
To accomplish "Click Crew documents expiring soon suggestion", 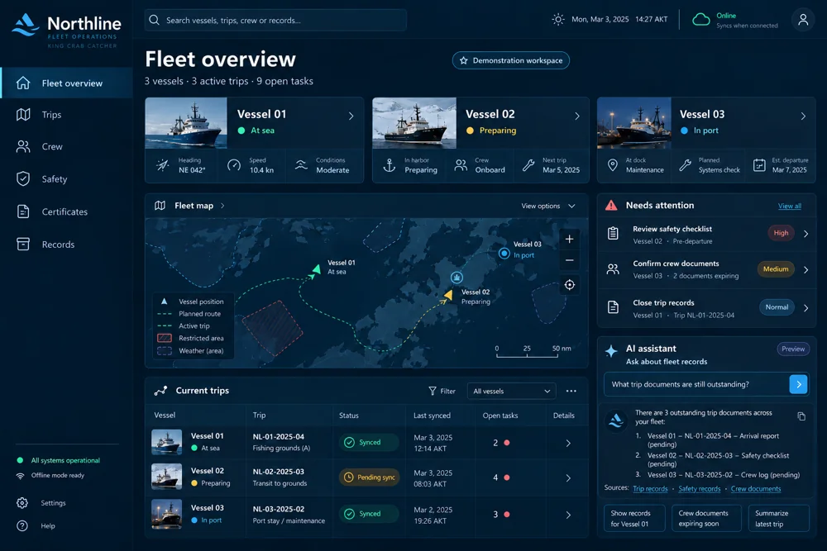I will pos(706,518).
